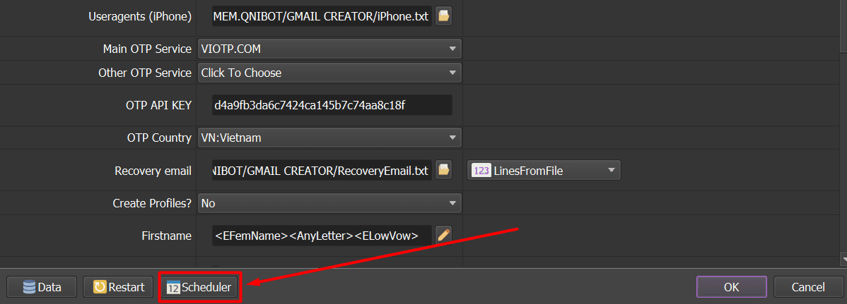The image size is (847, 304).
Task: Click the Create Profiles? label
Action: [152, 203]
